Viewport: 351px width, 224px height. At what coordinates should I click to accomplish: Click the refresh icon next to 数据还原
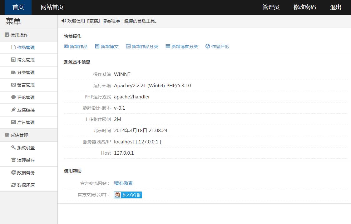13,185
